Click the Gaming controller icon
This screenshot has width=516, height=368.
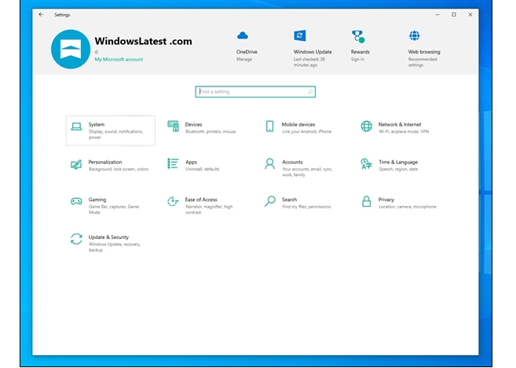click(76, 201)
